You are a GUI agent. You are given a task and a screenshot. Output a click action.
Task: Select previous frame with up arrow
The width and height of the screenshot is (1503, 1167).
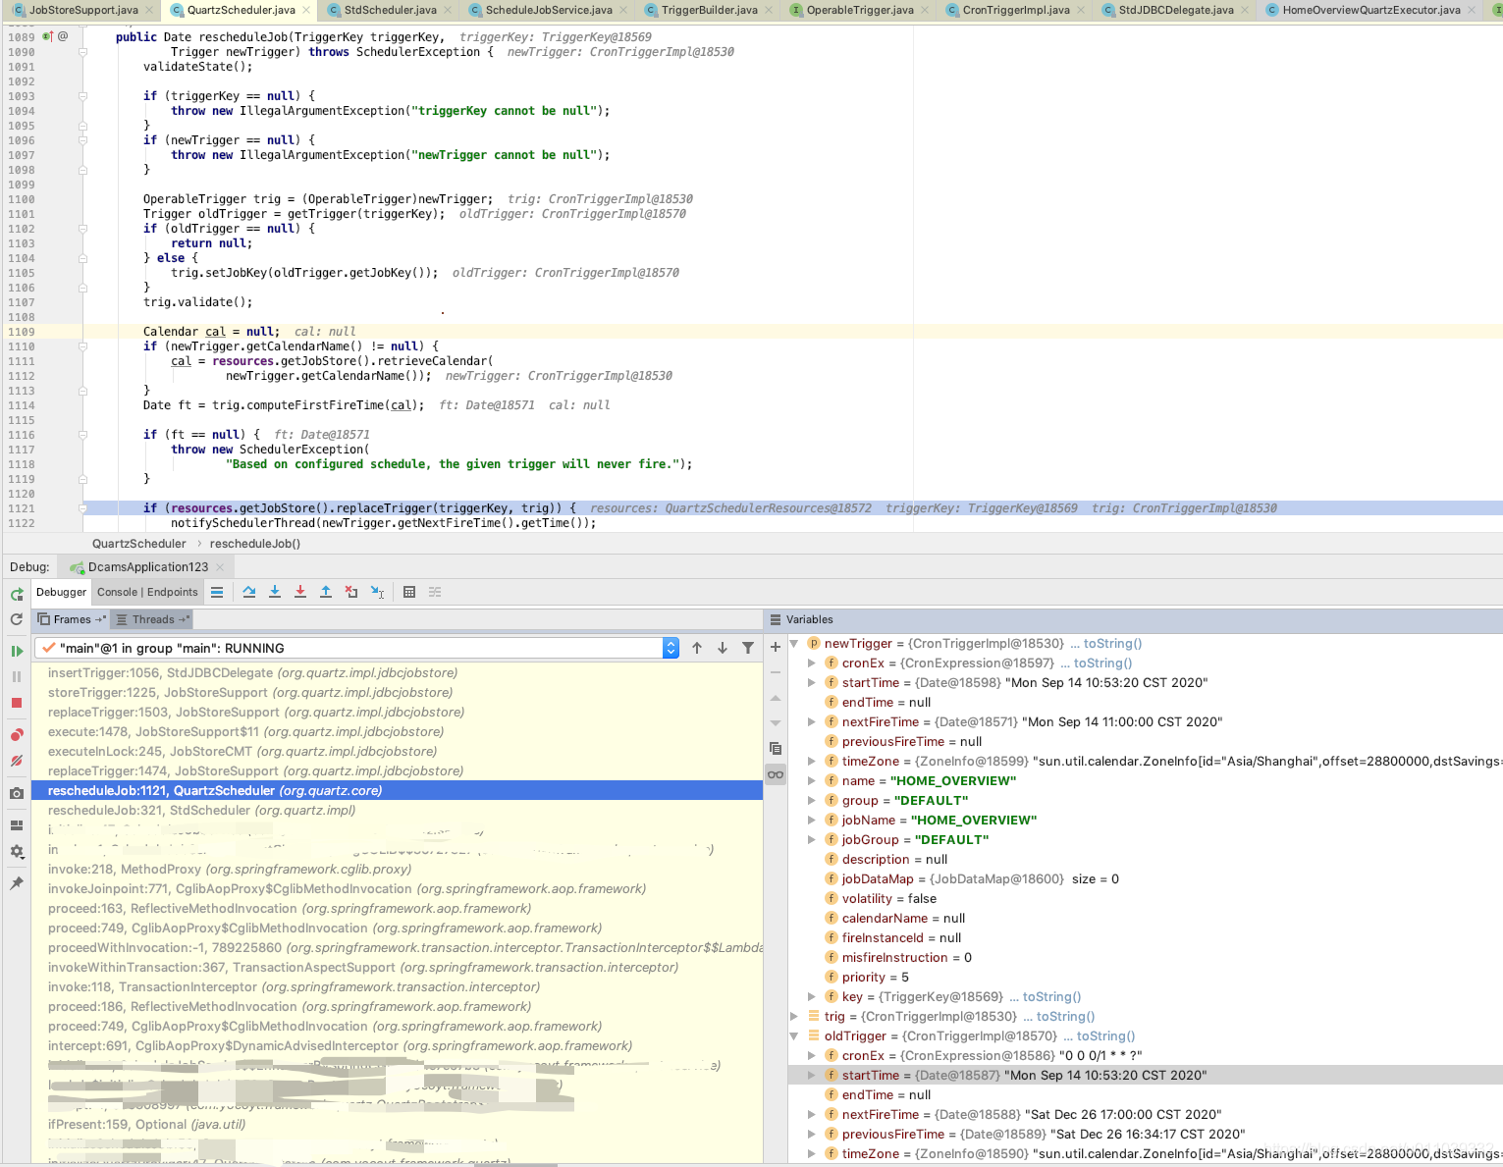click(697, 648)
